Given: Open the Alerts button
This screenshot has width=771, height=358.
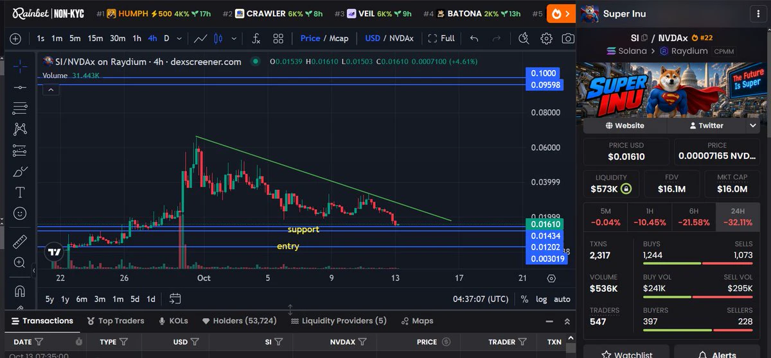Looking at the screenshot, I should [x=717, y=354].
